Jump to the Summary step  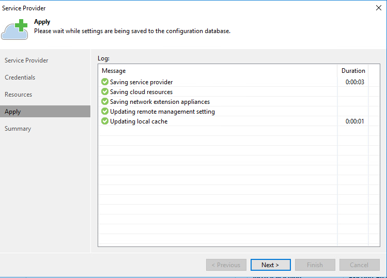[18, 129]
